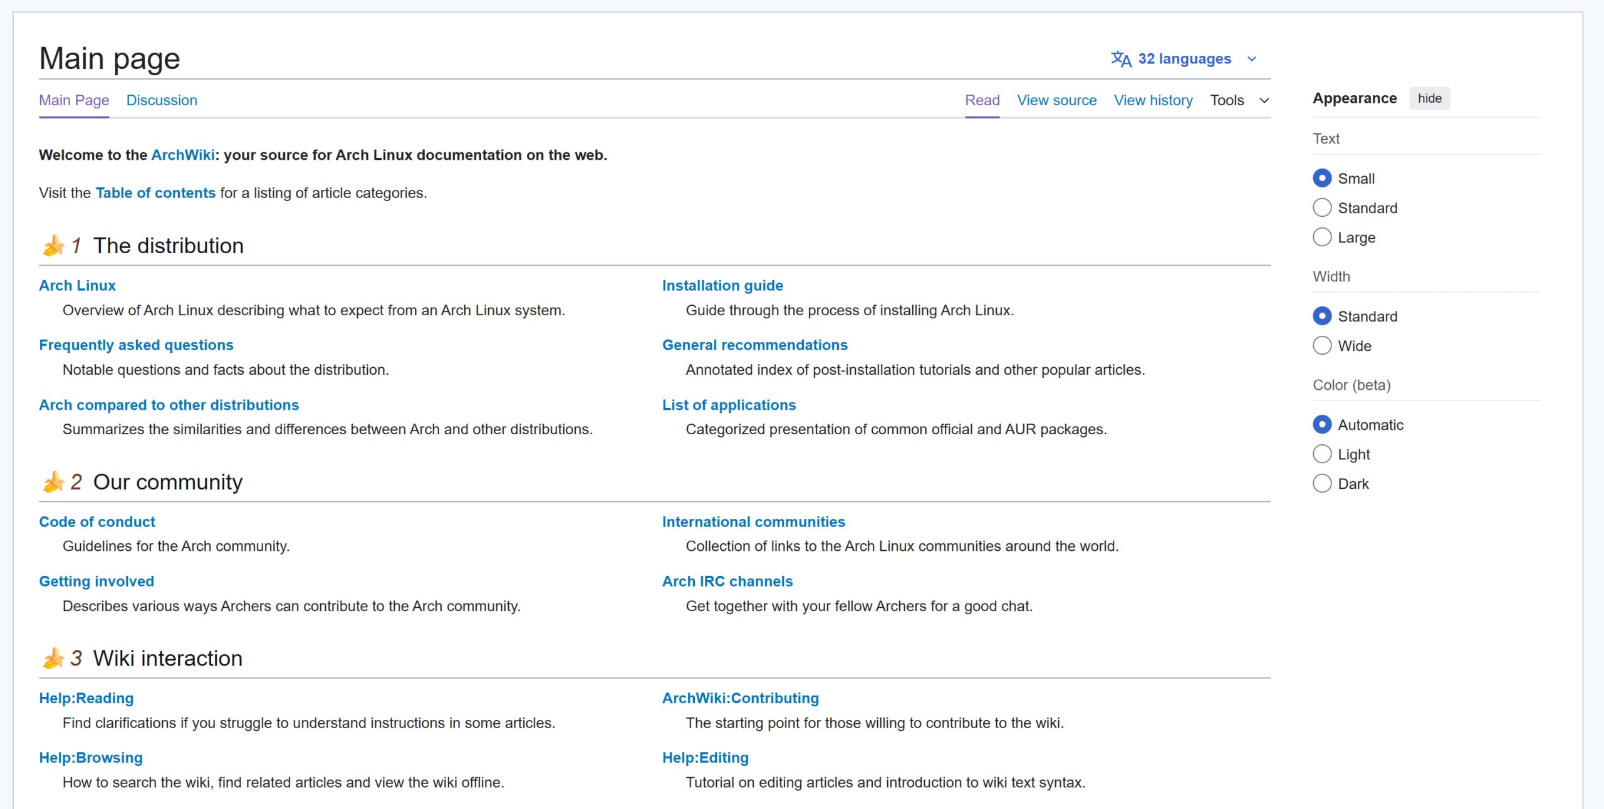The height and width of the screenshot is (809, 1604).
Task: Select the Read tab
Action: click(x=982, y=100)
